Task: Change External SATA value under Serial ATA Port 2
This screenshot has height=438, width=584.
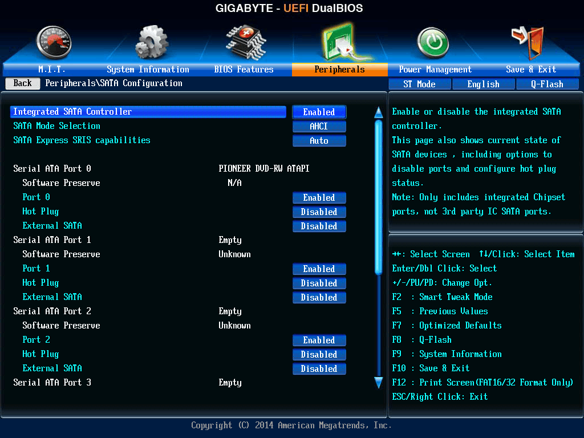Action: 319,369
